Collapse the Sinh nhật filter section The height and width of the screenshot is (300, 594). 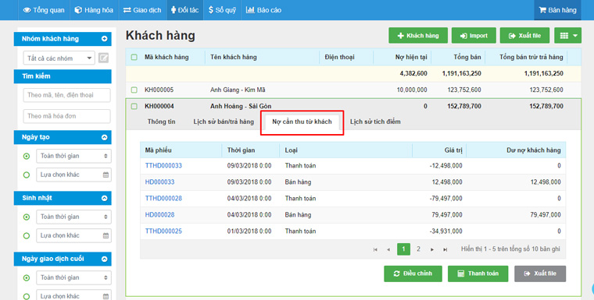click(x=104, y=199)
